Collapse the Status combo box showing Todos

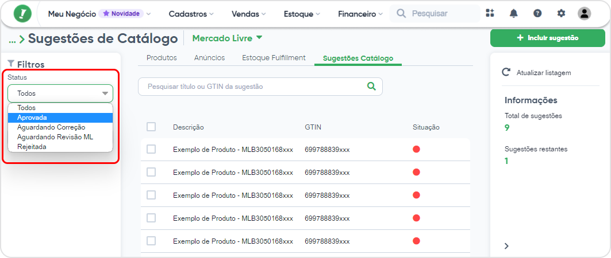(60, 93)
